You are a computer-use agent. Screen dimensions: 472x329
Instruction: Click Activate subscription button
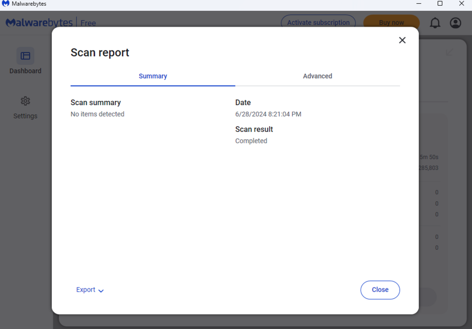click(x=318, y=23)
